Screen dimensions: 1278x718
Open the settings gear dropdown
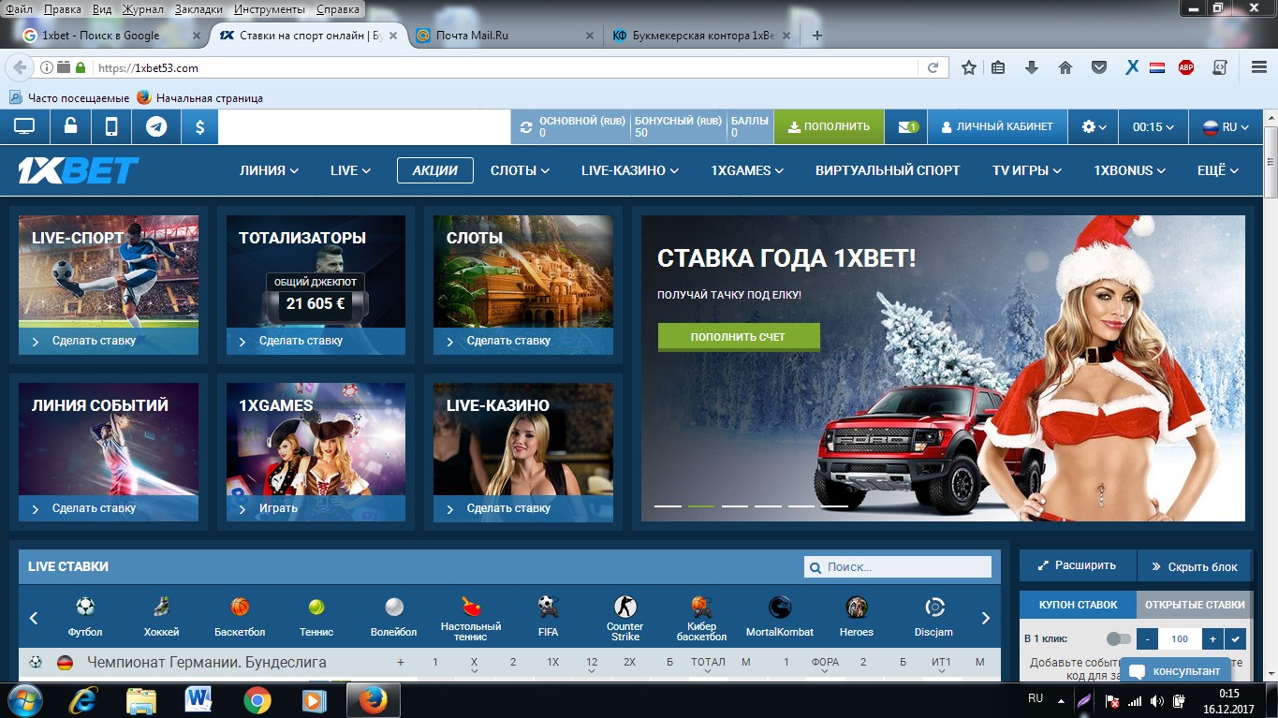(1094, 126)
